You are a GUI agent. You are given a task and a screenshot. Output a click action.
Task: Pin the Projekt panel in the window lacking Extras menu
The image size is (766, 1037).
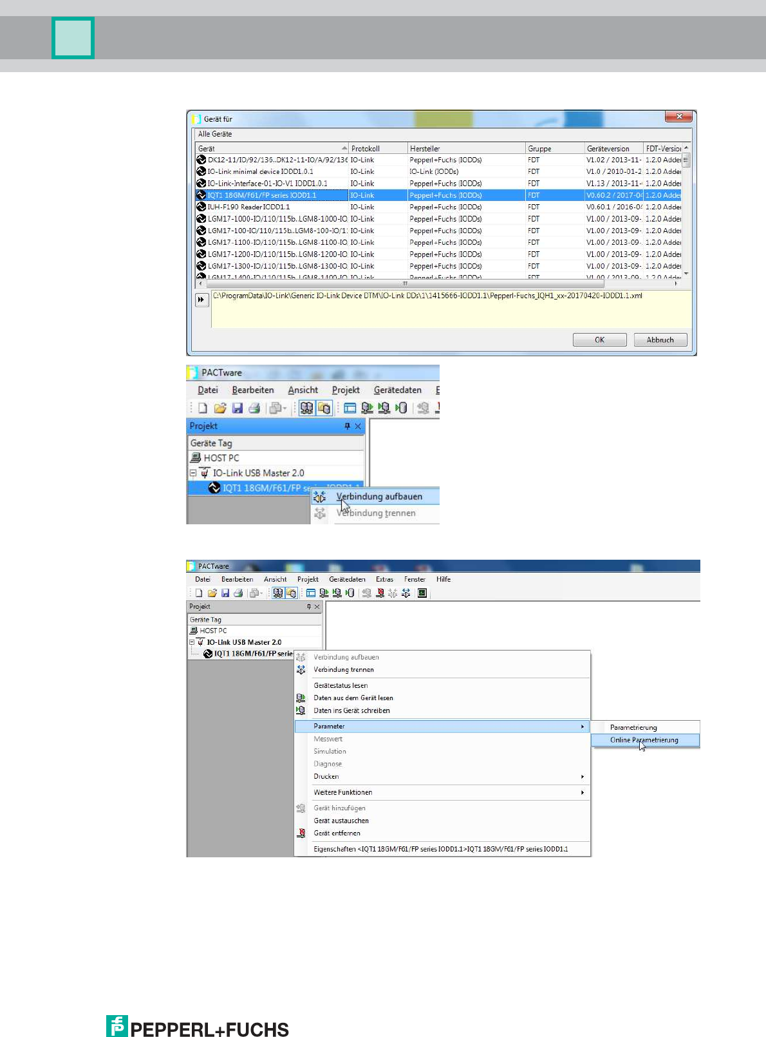[x=348, y=426]
